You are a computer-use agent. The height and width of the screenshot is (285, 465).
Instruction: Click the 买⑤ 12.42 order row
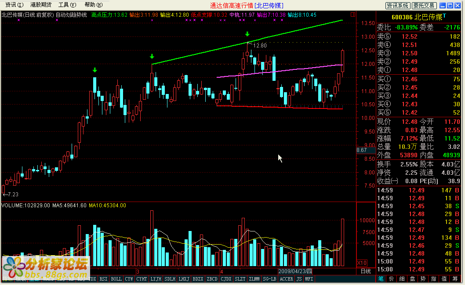418,112
